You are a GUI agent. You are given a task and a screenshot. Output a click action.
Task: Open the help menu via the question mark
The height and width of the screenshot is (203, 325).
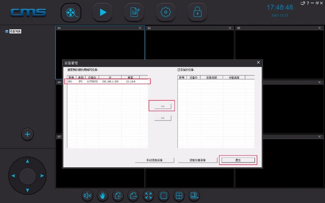(x=307, y=3)
